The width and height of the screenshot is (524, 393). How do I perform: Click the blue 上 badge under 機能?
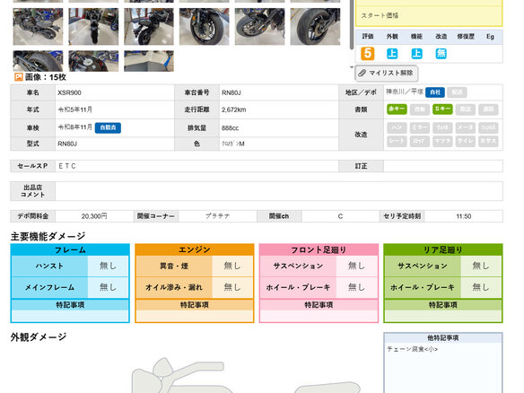tap(416, 54)
